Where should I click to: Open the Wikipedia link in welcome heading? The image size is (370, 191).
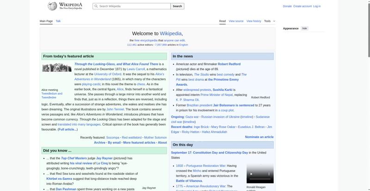click(x=171, y=33)
